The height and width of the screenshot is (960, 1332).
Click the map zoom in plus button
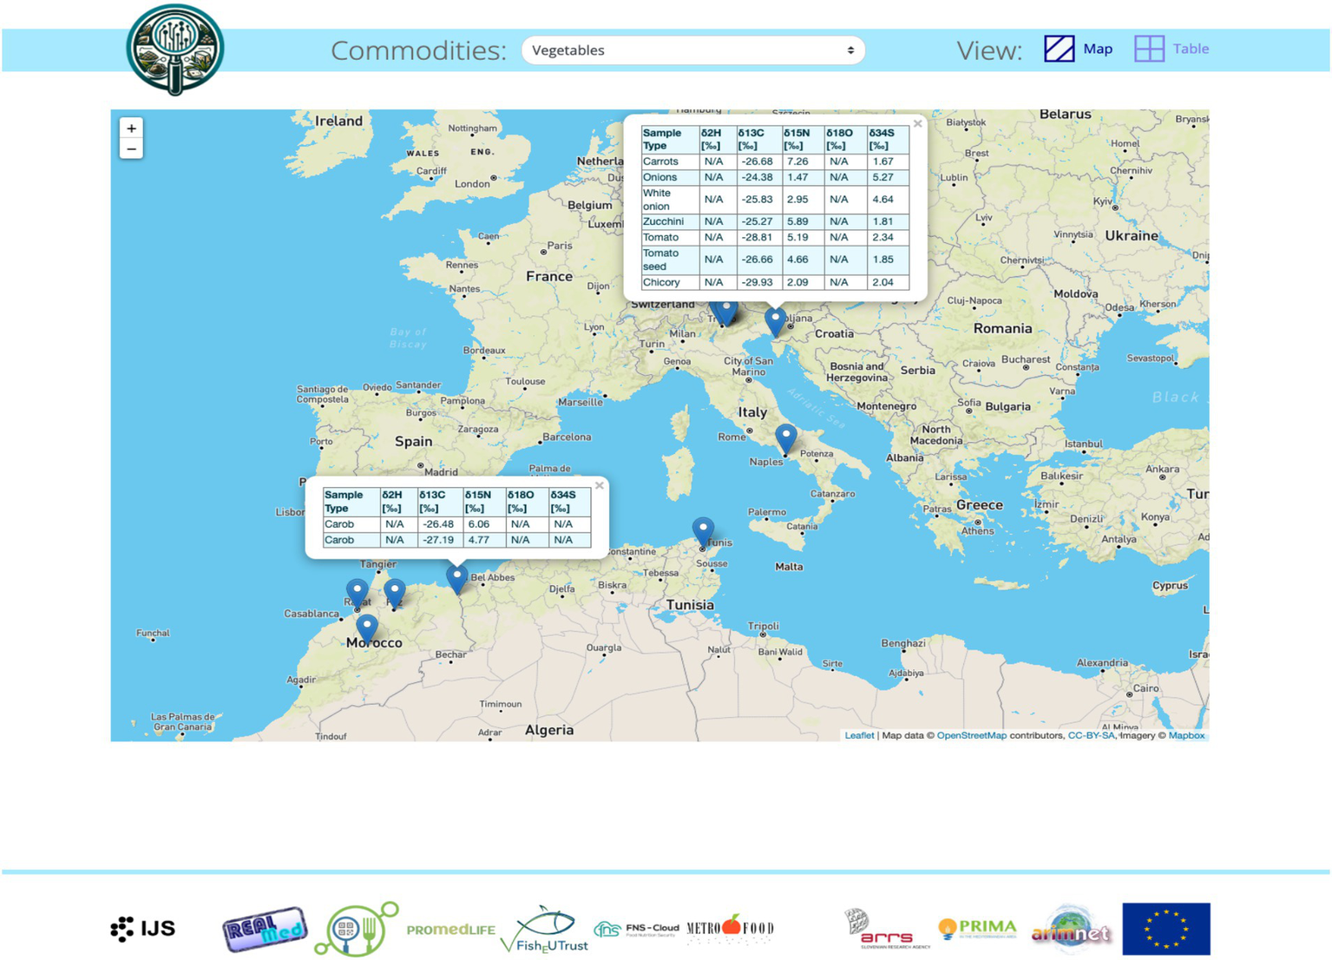[x=131, y=128]
